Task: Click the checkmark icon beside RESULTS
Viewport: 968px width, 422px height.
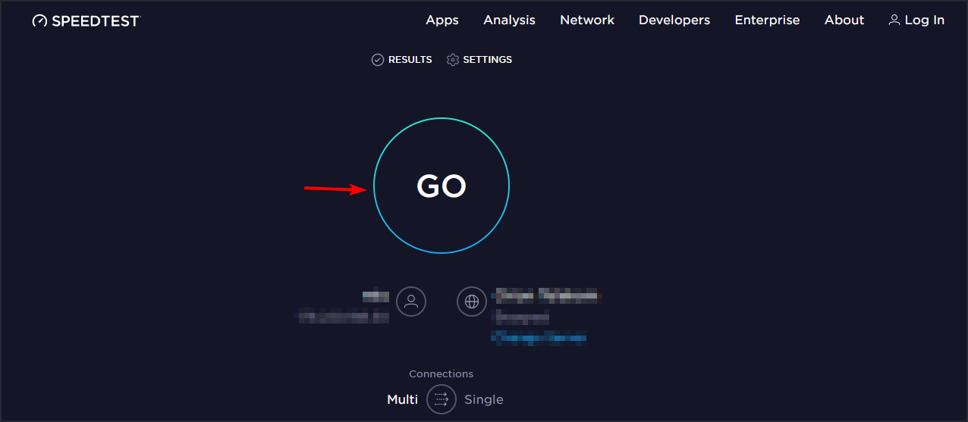Action: click(378, 60)
